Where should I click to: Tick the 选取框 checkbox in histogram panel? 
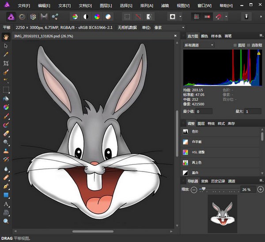click(x=249, y=45)
